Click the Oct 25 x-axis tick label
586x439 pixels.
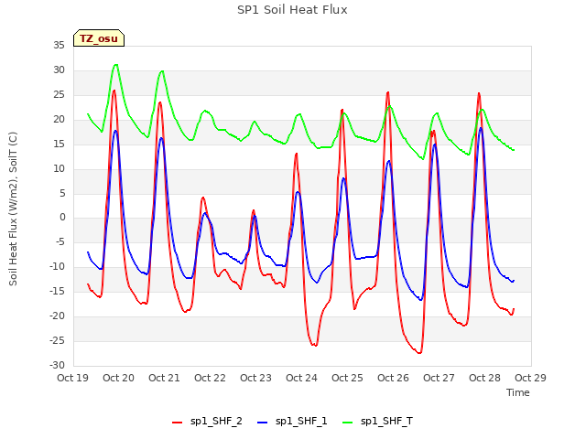click(348, 378)
